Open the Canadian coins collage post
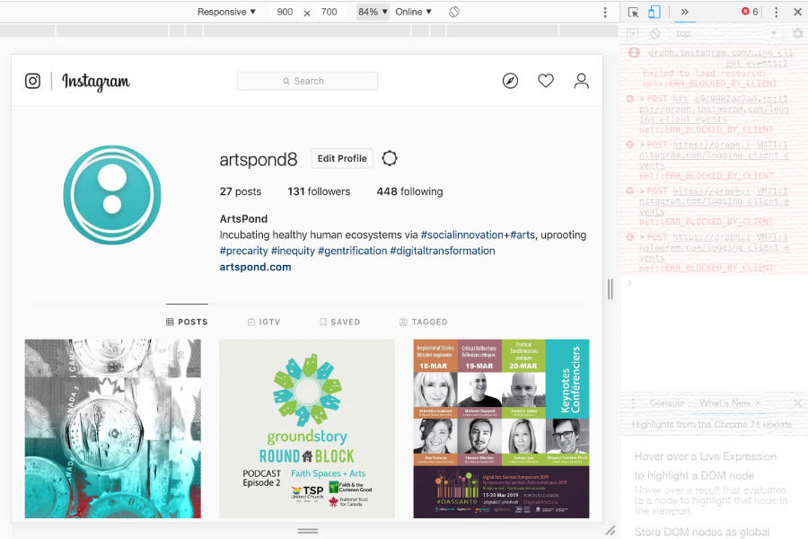 113,429
